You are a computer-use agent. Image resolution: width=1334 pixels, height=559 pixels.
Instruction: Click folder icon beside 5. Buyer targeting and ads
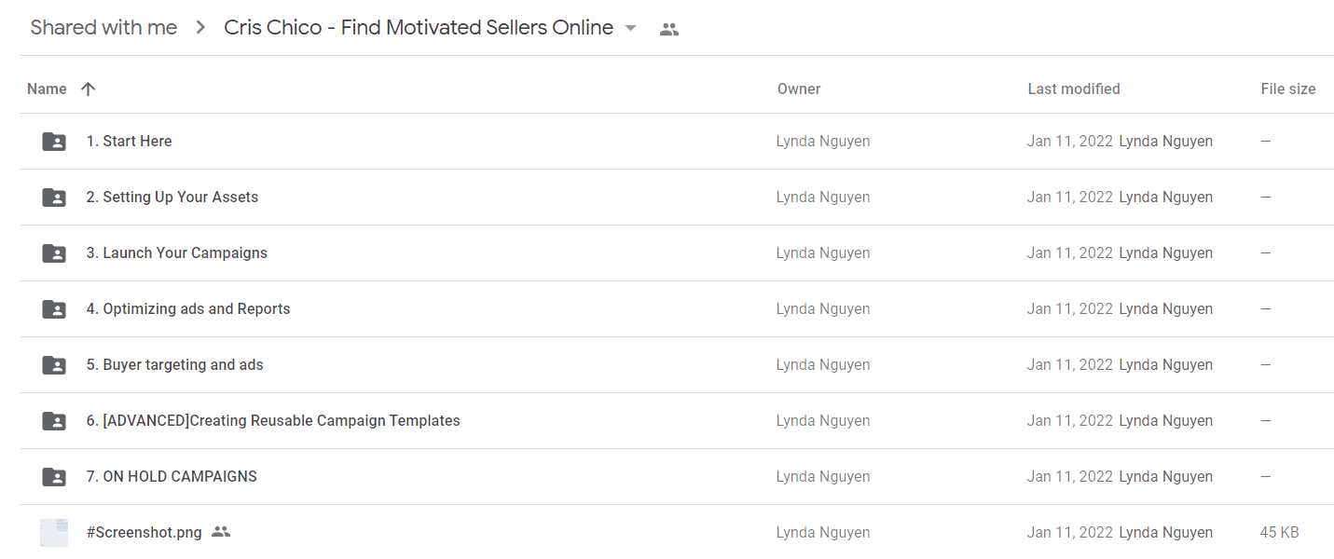click(54, 365)
